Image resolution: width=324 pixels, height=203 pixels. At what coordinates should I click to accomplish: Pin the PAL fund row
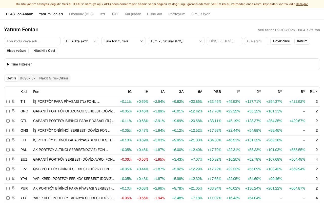point(13,150)
